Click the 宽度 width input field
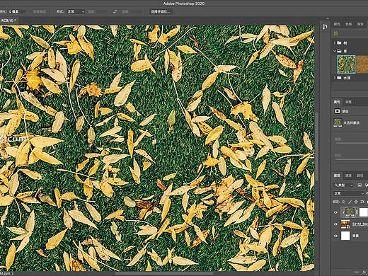Image resolution: width=368 pixels, height=276 pixels. click(x=103, y=11)
